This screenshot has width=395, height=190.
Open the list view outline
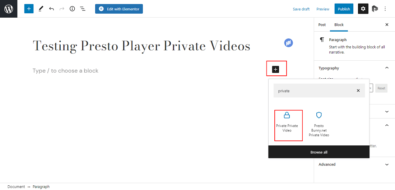click(83, 9)
